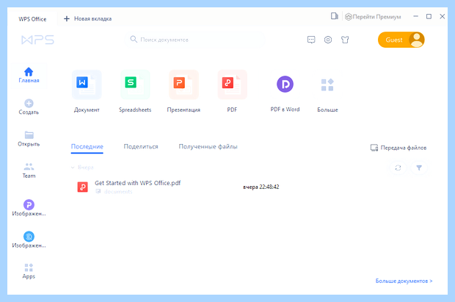This screenshot has width=455, height=302.
Task: Open Больше документов link
Action: click(404, 281)
